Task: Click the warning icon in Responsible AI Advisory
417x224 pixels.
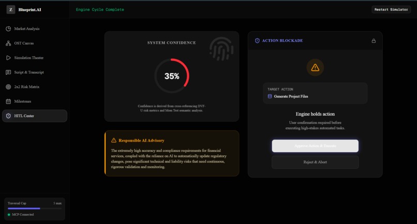Action: tap(114, 140)
